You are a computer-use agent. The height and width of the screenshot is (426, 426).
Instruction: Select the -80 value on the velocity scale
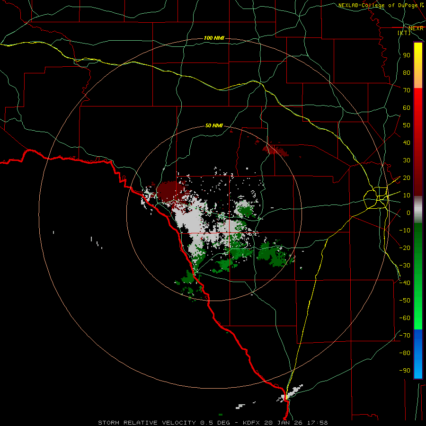405,353
